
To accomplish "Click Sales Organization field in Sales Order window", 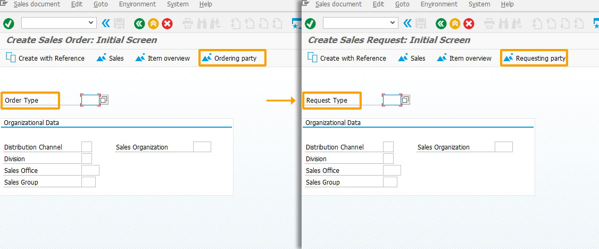I will click(x=202, y=147).
